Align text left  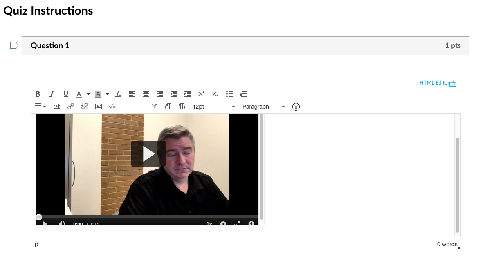(x=132, y=94)
